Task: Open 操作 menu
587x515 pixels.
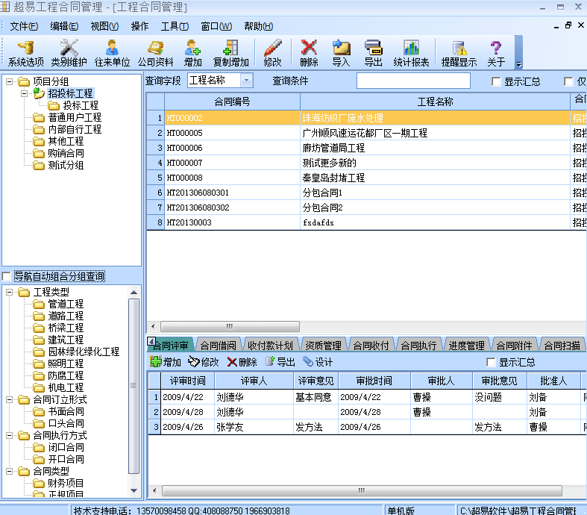Action: (139, 26)
